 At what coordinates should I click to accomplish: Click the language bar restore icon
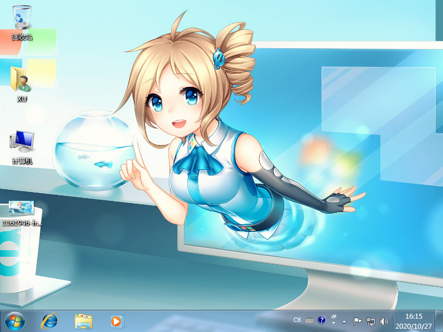(x=334, y=317)
